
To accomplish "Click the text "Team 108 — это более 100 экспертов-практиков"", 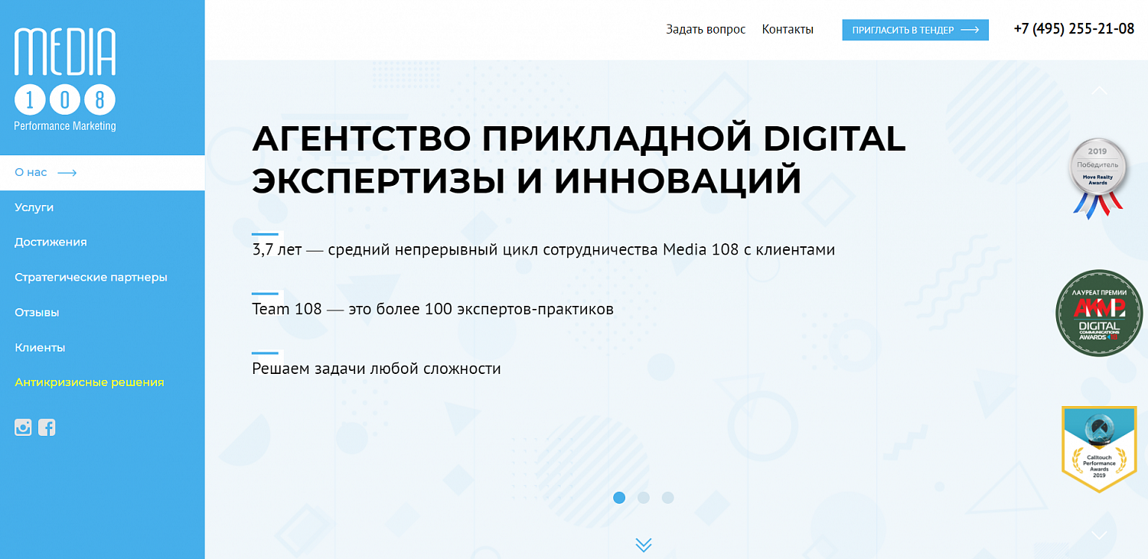I will click(432, 309).
